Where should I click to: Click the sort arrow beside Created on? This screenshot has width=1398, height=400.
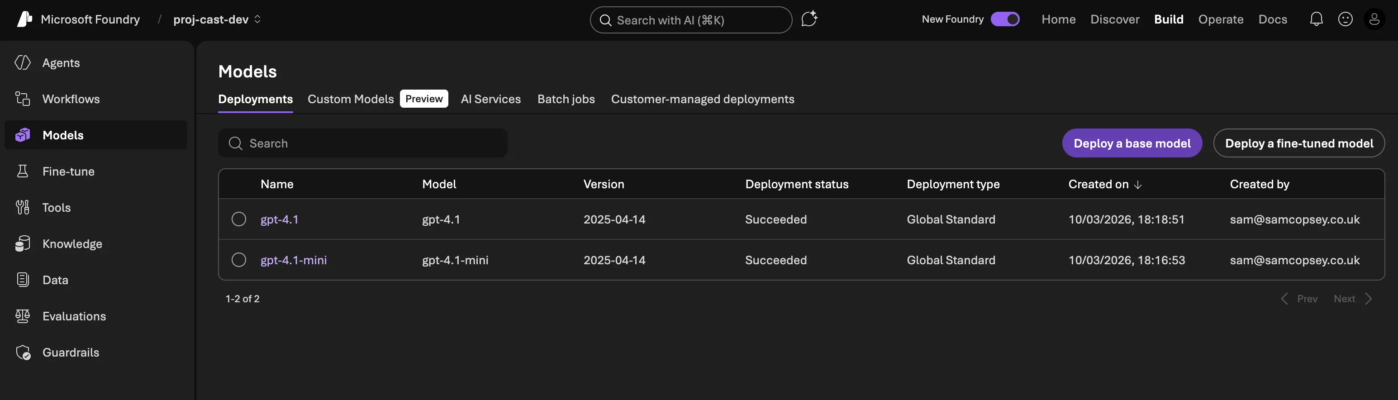tap(1137, 185)
